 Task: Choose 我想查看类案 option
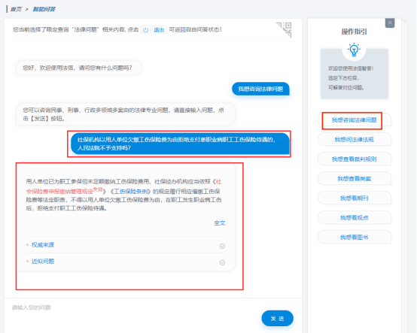355,178
